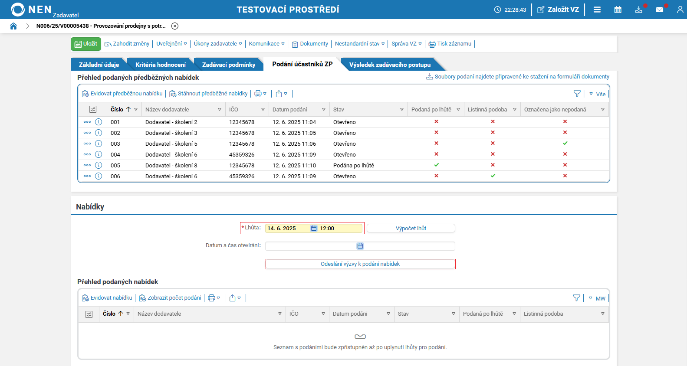Click the Uložit save button
The image size is (687, 366).
point(86,44)
